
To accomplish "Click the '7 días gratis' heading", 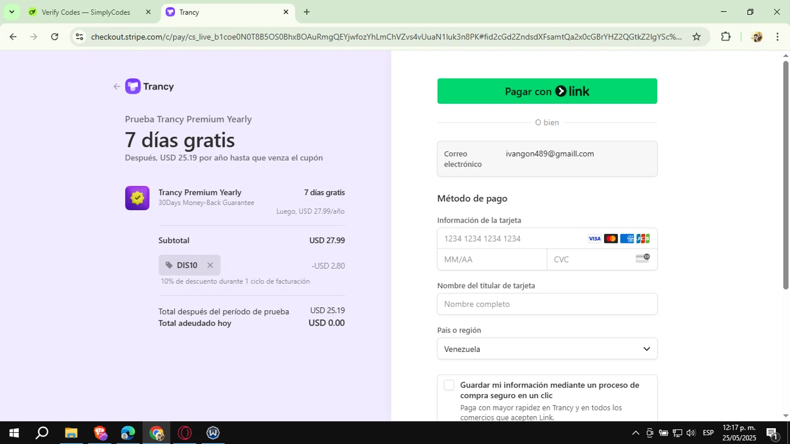I will coord(180,140).
